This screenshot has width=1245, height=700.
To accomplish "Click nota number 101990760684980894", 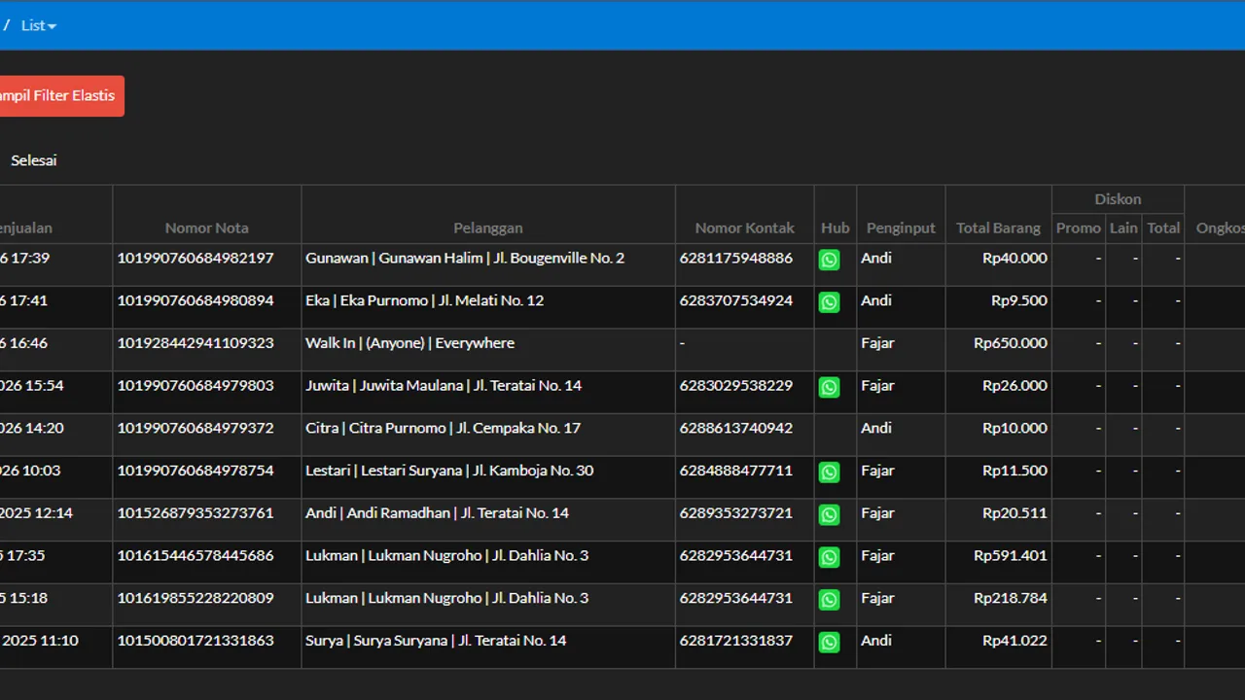I will (196, 300).
